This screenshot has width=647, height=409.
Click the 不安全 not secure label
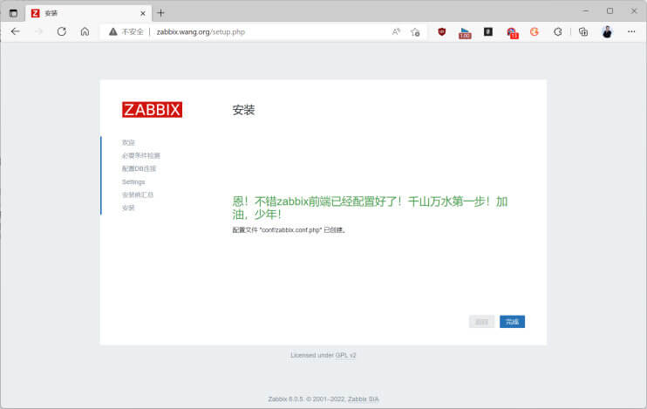[x=133, y=31]
